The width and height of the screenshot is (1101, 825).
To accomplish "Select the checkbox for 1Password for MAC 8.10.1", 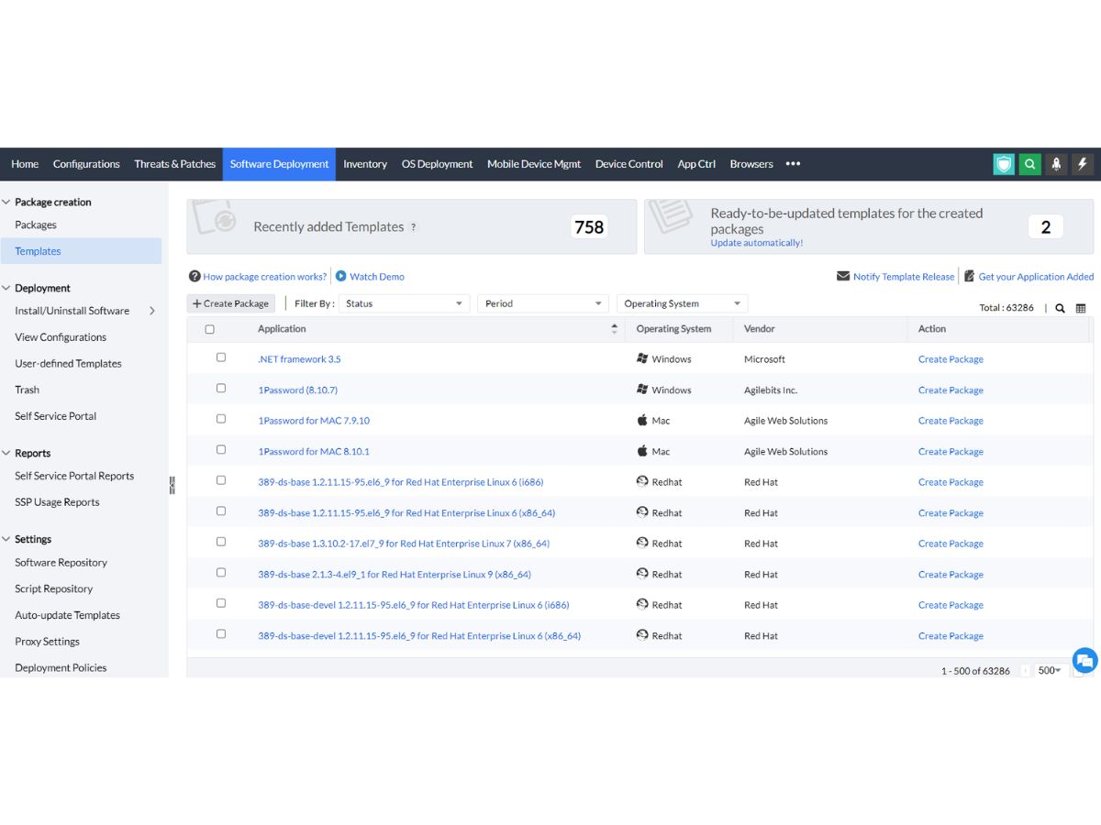I will tap(221, 450).
